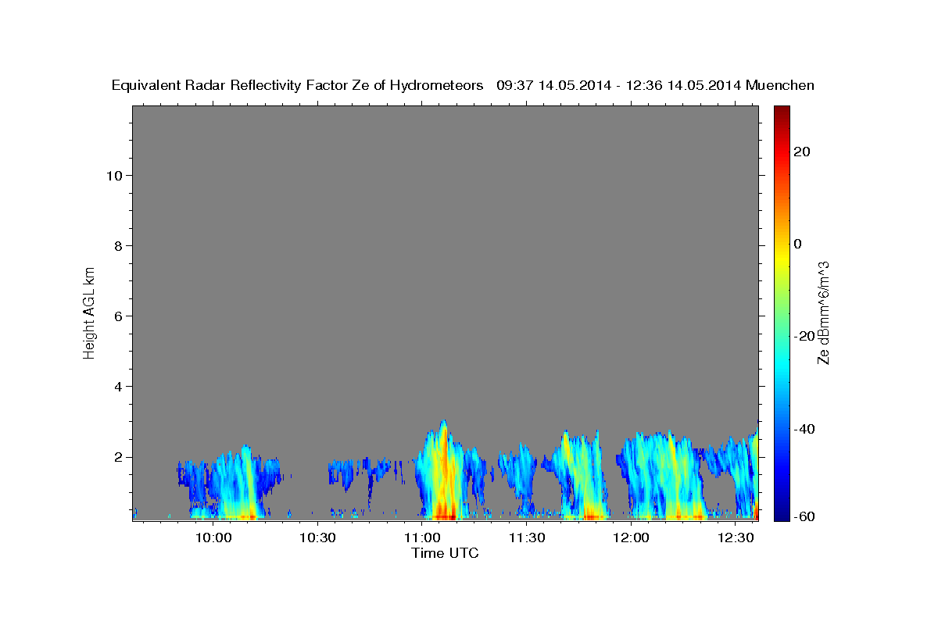Click the 11:30 time tick label
The image size is (938, 625).
click(x=527, y=538)
